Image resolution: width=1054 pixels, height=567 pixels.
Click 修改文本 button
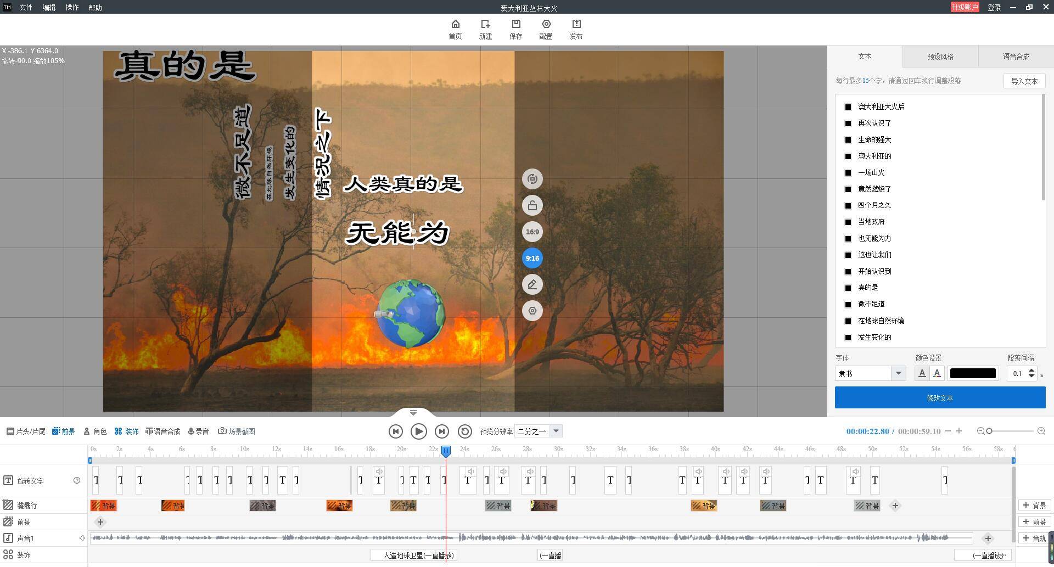(940, 397)
